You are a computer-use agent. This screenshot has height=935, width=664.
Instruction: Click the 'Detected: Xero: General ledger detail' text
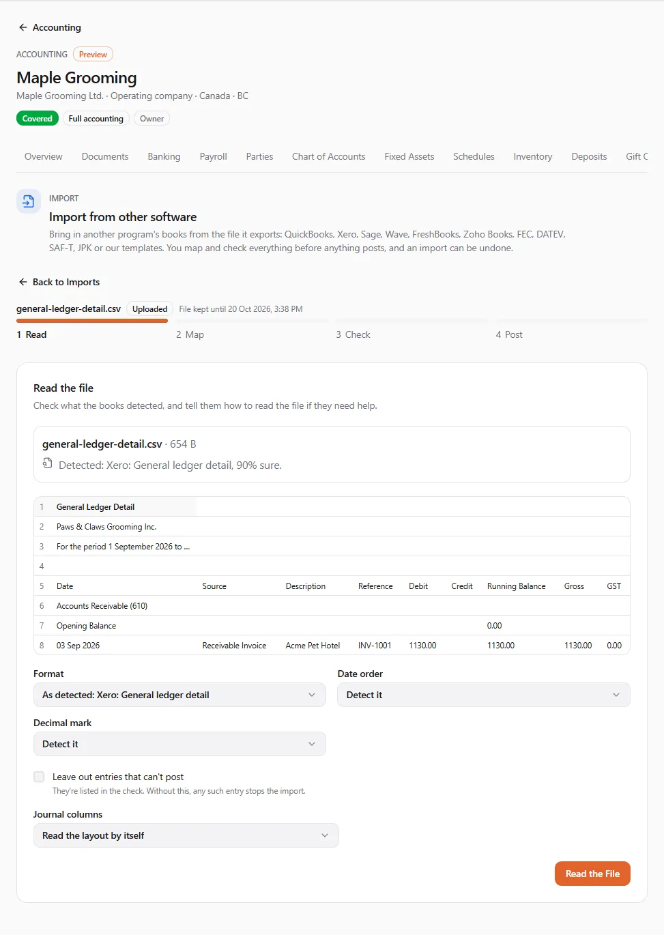(170, 465)
